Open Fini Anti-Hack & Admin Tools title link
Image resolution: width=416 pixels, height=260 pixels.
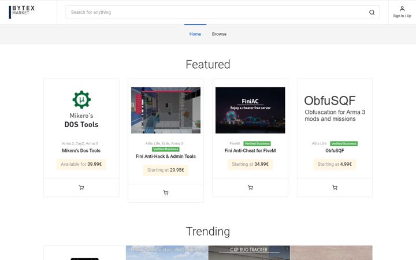166,156
